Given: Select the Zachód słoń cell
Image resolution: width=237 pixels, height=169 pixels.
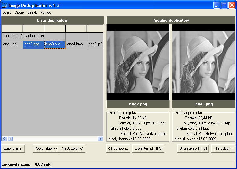Looking at the screenshot, I should coord(34,37).
